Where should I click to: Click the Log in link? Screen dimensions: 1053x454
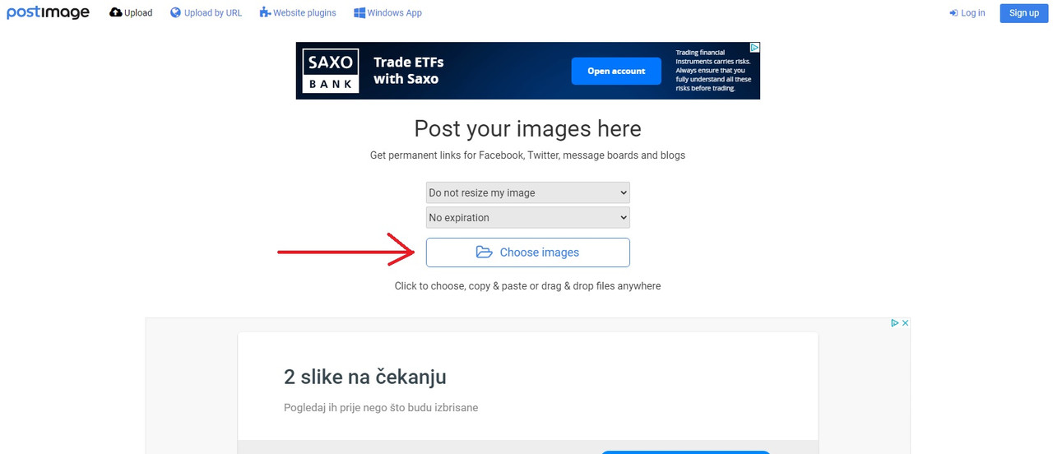tap(967, 12)
